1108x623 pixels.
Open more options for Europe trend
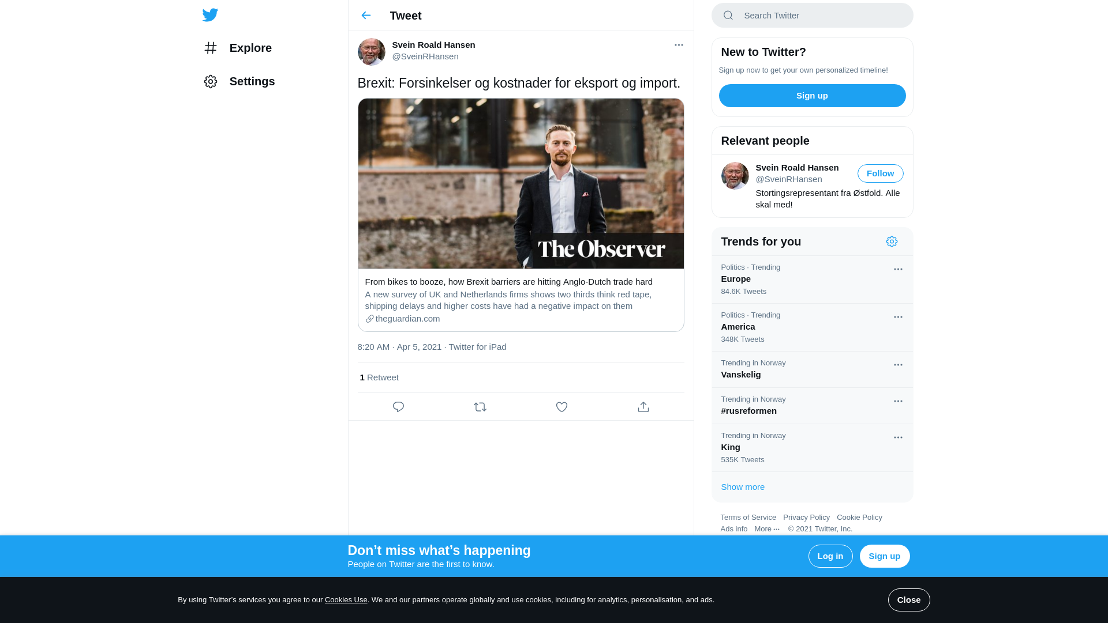[x=898, y=269]
